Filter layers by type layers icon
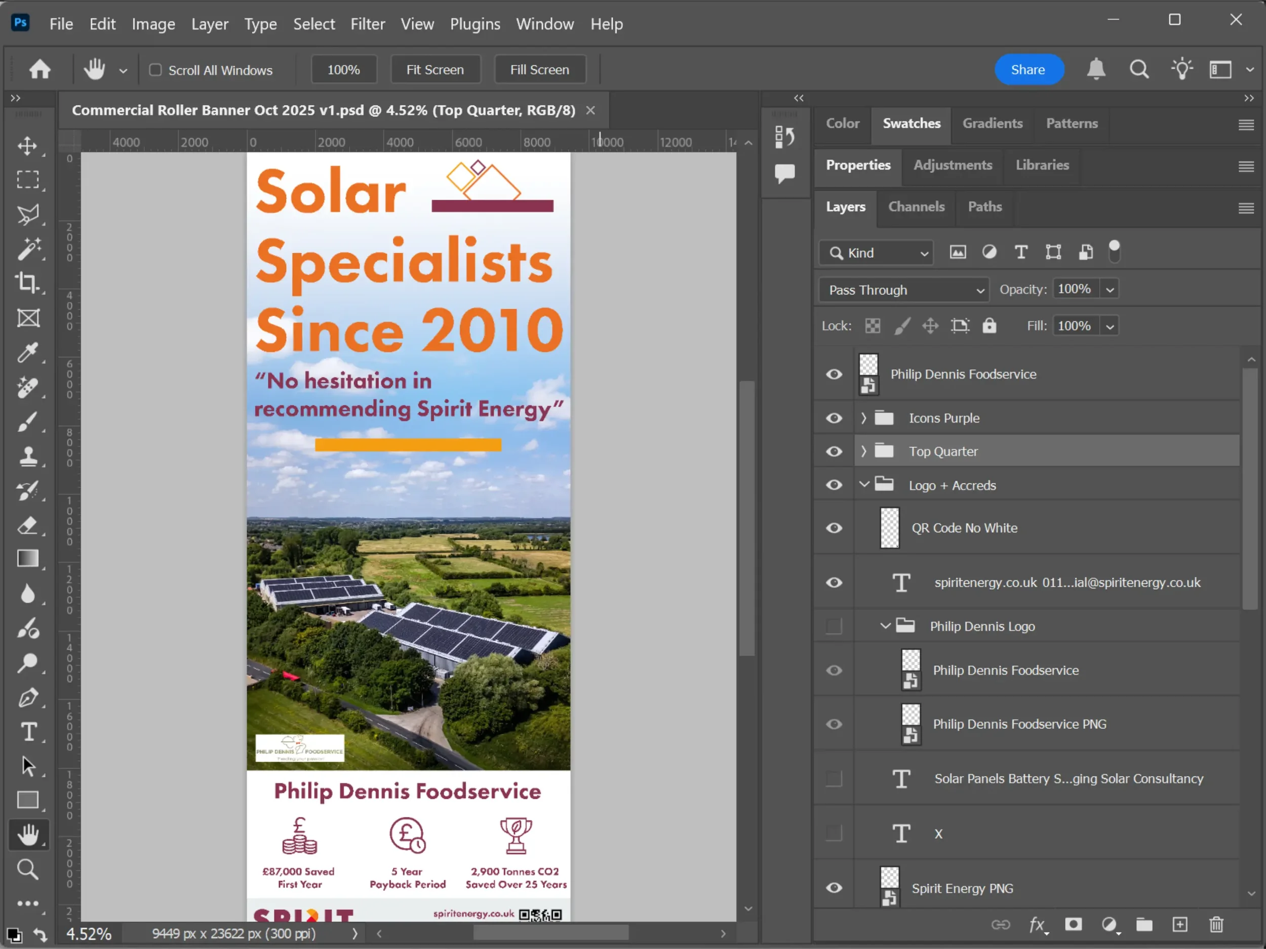This screenshot has height=949, width=1266. 1020,252
